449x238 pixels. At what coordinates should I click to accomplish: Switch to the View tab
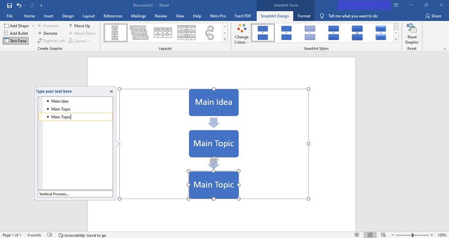[180, 16]
